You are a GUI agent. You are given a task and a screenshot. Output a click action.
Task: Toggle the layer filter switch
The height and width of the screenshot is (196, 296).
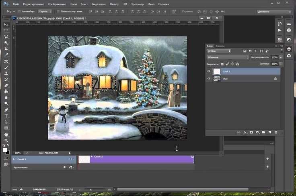pyautogui.click(x=282, y=51)
